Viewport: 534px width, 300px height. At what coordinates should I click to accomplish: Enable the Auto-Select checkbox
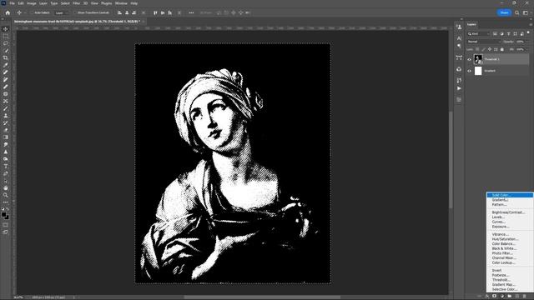(33, 12)
